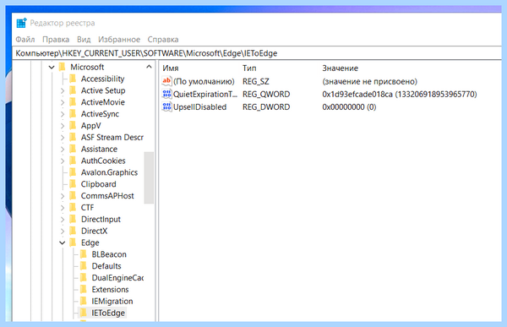Click the tree scrollbar up arrow
Viewport: 507px width, 327px height.
coord(149,67)
